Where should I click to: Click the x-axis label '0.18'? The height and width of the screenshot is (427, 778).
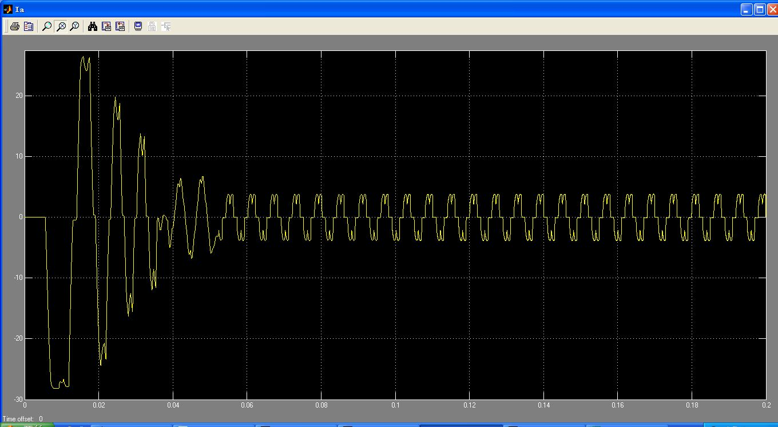point(692,405)
